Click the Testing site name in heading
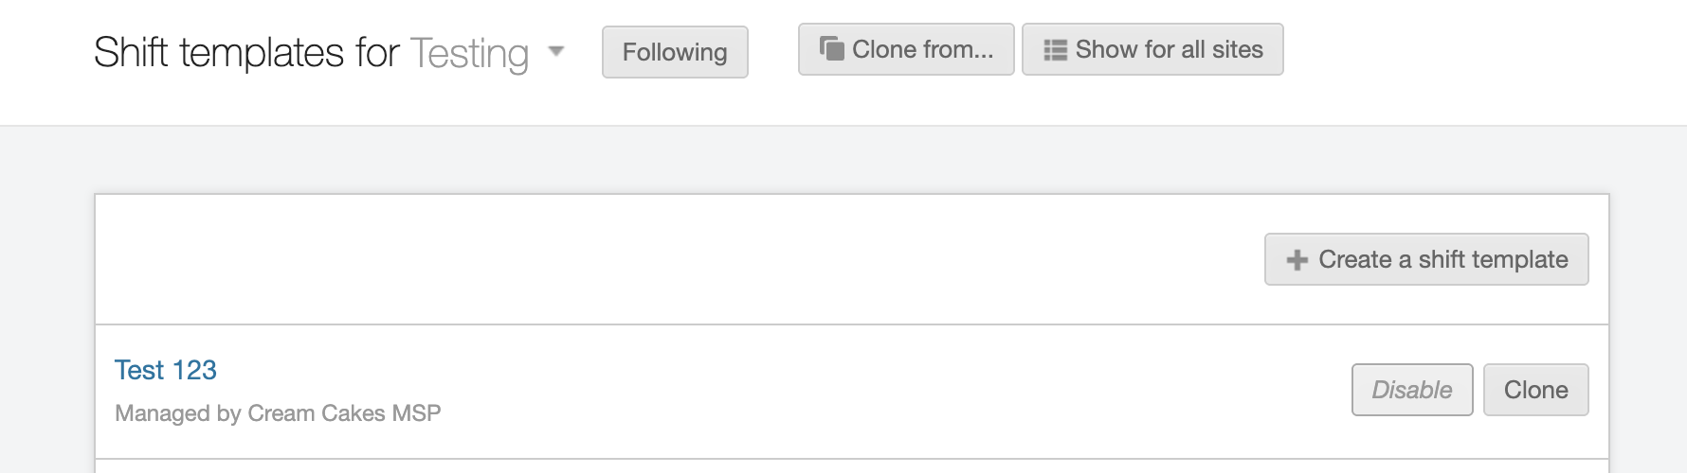This screenshot has width=1687, height=473. point(469,53)
